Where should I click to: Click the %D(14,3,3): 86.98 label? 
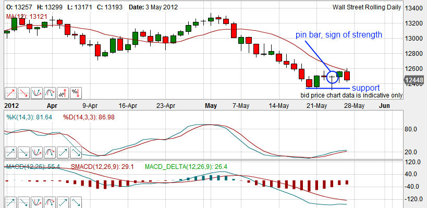89,117
